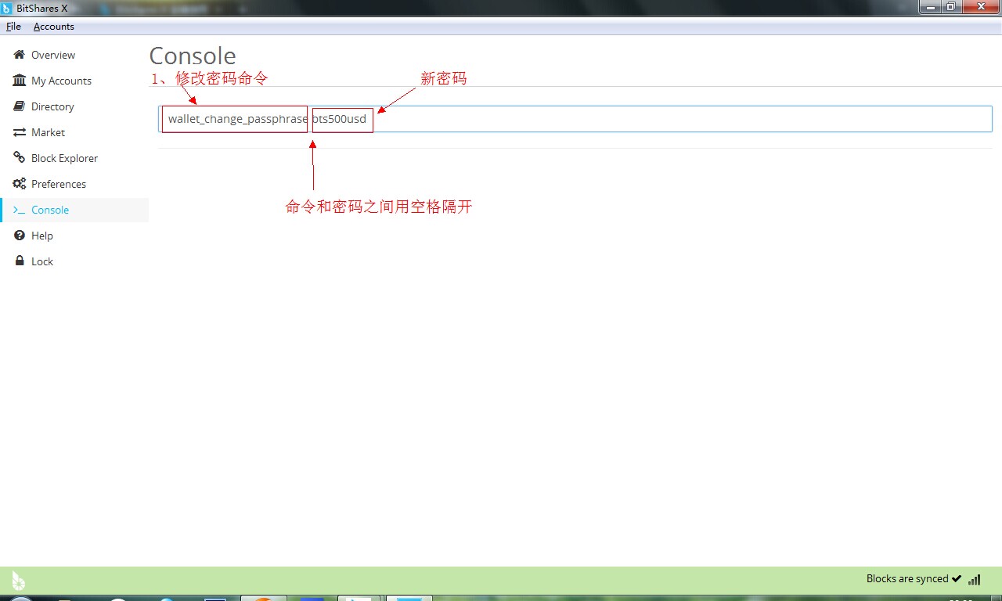Click the 'Blocks are synced' status text

(907, 579)
